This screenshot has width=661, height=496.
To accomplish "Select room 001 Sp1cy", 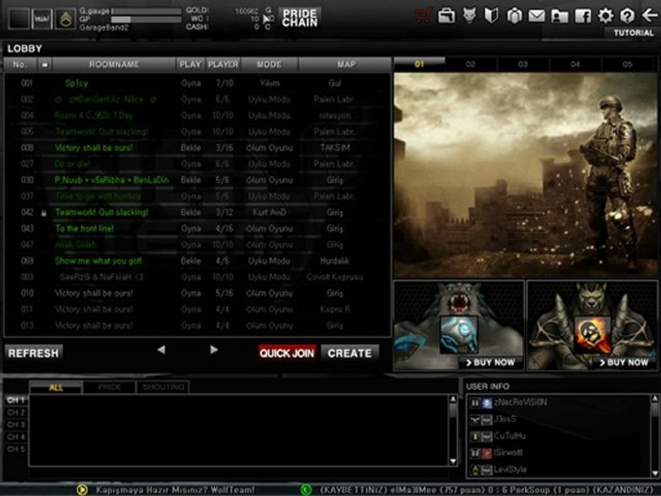I will click(x=198, y=83).
